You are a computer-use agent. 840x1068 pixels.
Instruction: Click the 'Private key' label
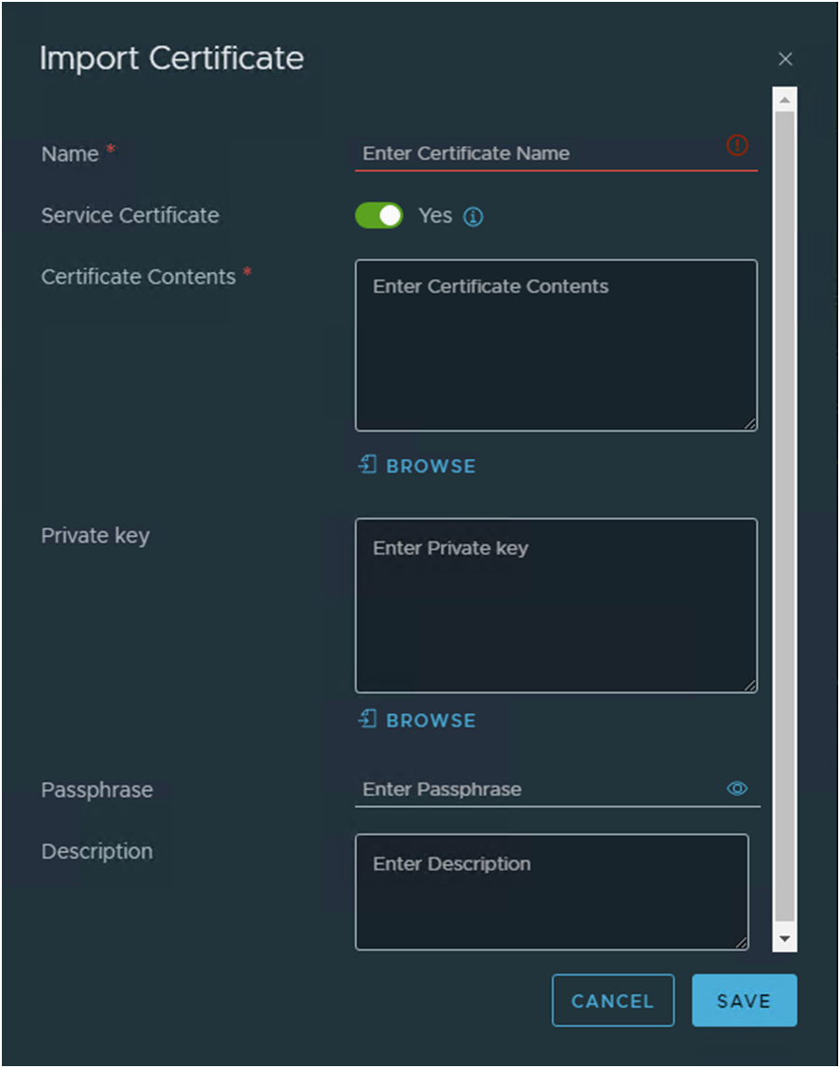[x=95, y=536]
